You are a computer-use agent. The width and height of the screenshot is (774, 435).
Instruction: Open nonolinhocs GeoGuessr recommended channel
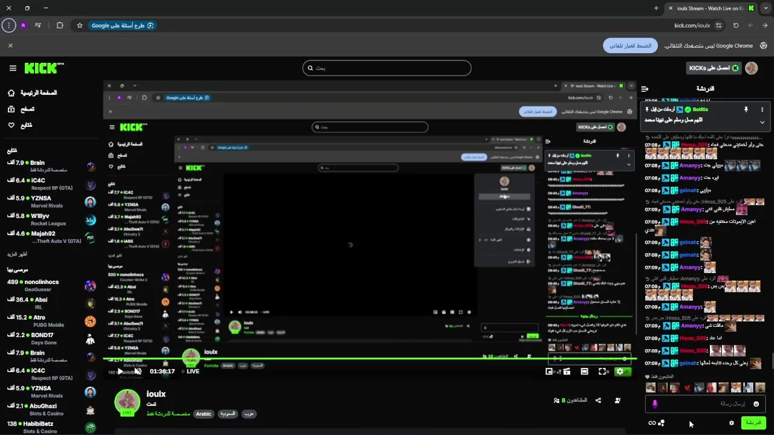point(51,285)
